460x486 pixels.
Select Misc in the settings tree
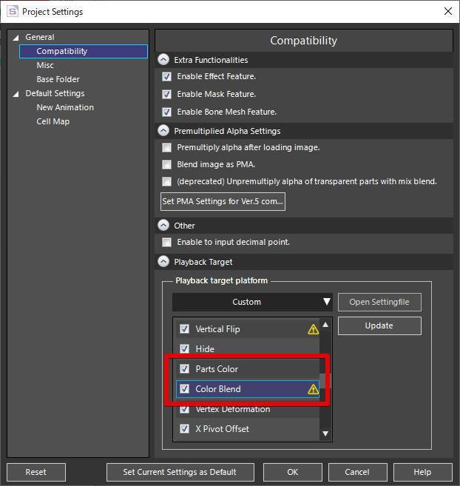pyautogui.click(x=45, y=65)
